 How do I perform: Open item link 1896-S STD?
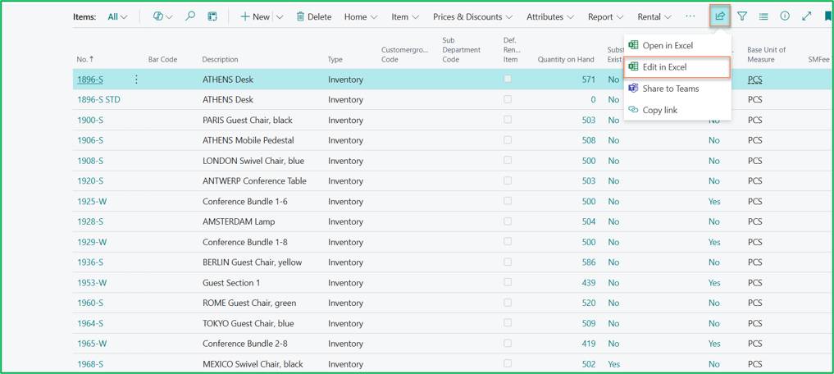pos(98,99)
